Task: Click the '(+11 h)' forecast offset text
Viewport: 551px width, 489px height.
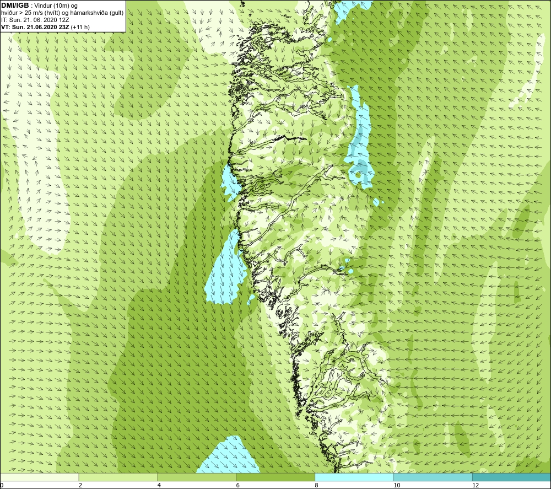Action: click(x=80, y=27)
